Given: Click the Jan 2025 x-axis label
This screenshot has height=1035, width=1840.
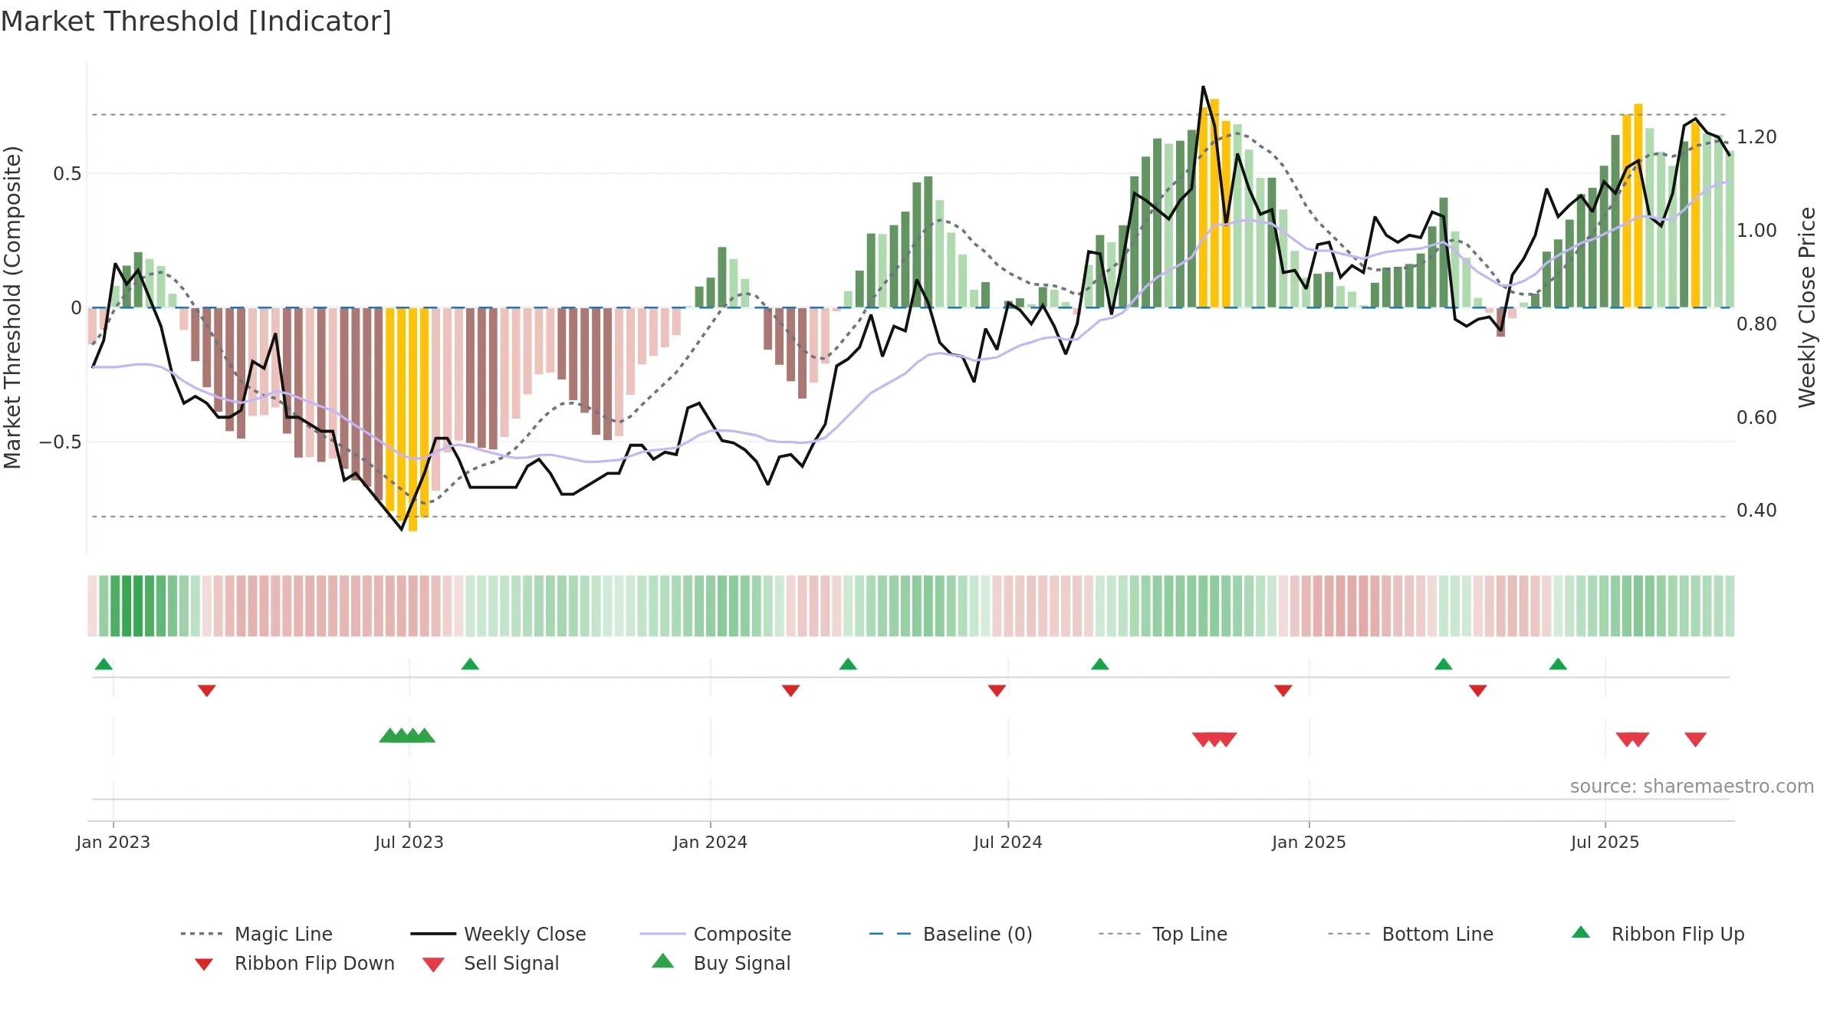Looking at the screenshot, I should [x=1309, y=842].
